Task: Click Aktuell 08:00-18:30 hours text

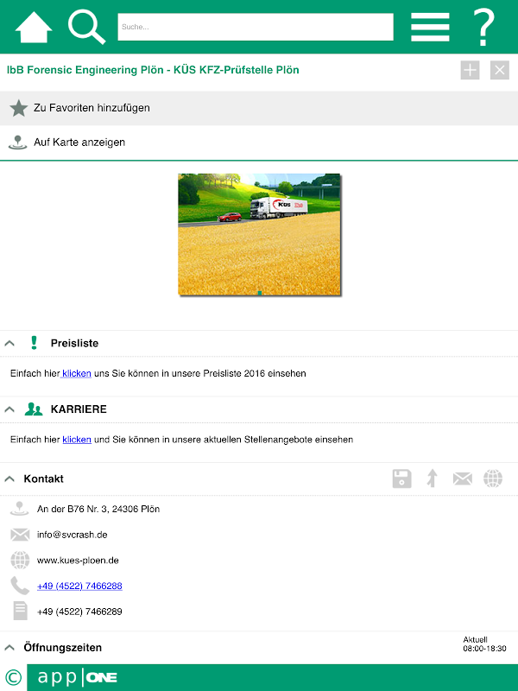Action: [484, 644]
